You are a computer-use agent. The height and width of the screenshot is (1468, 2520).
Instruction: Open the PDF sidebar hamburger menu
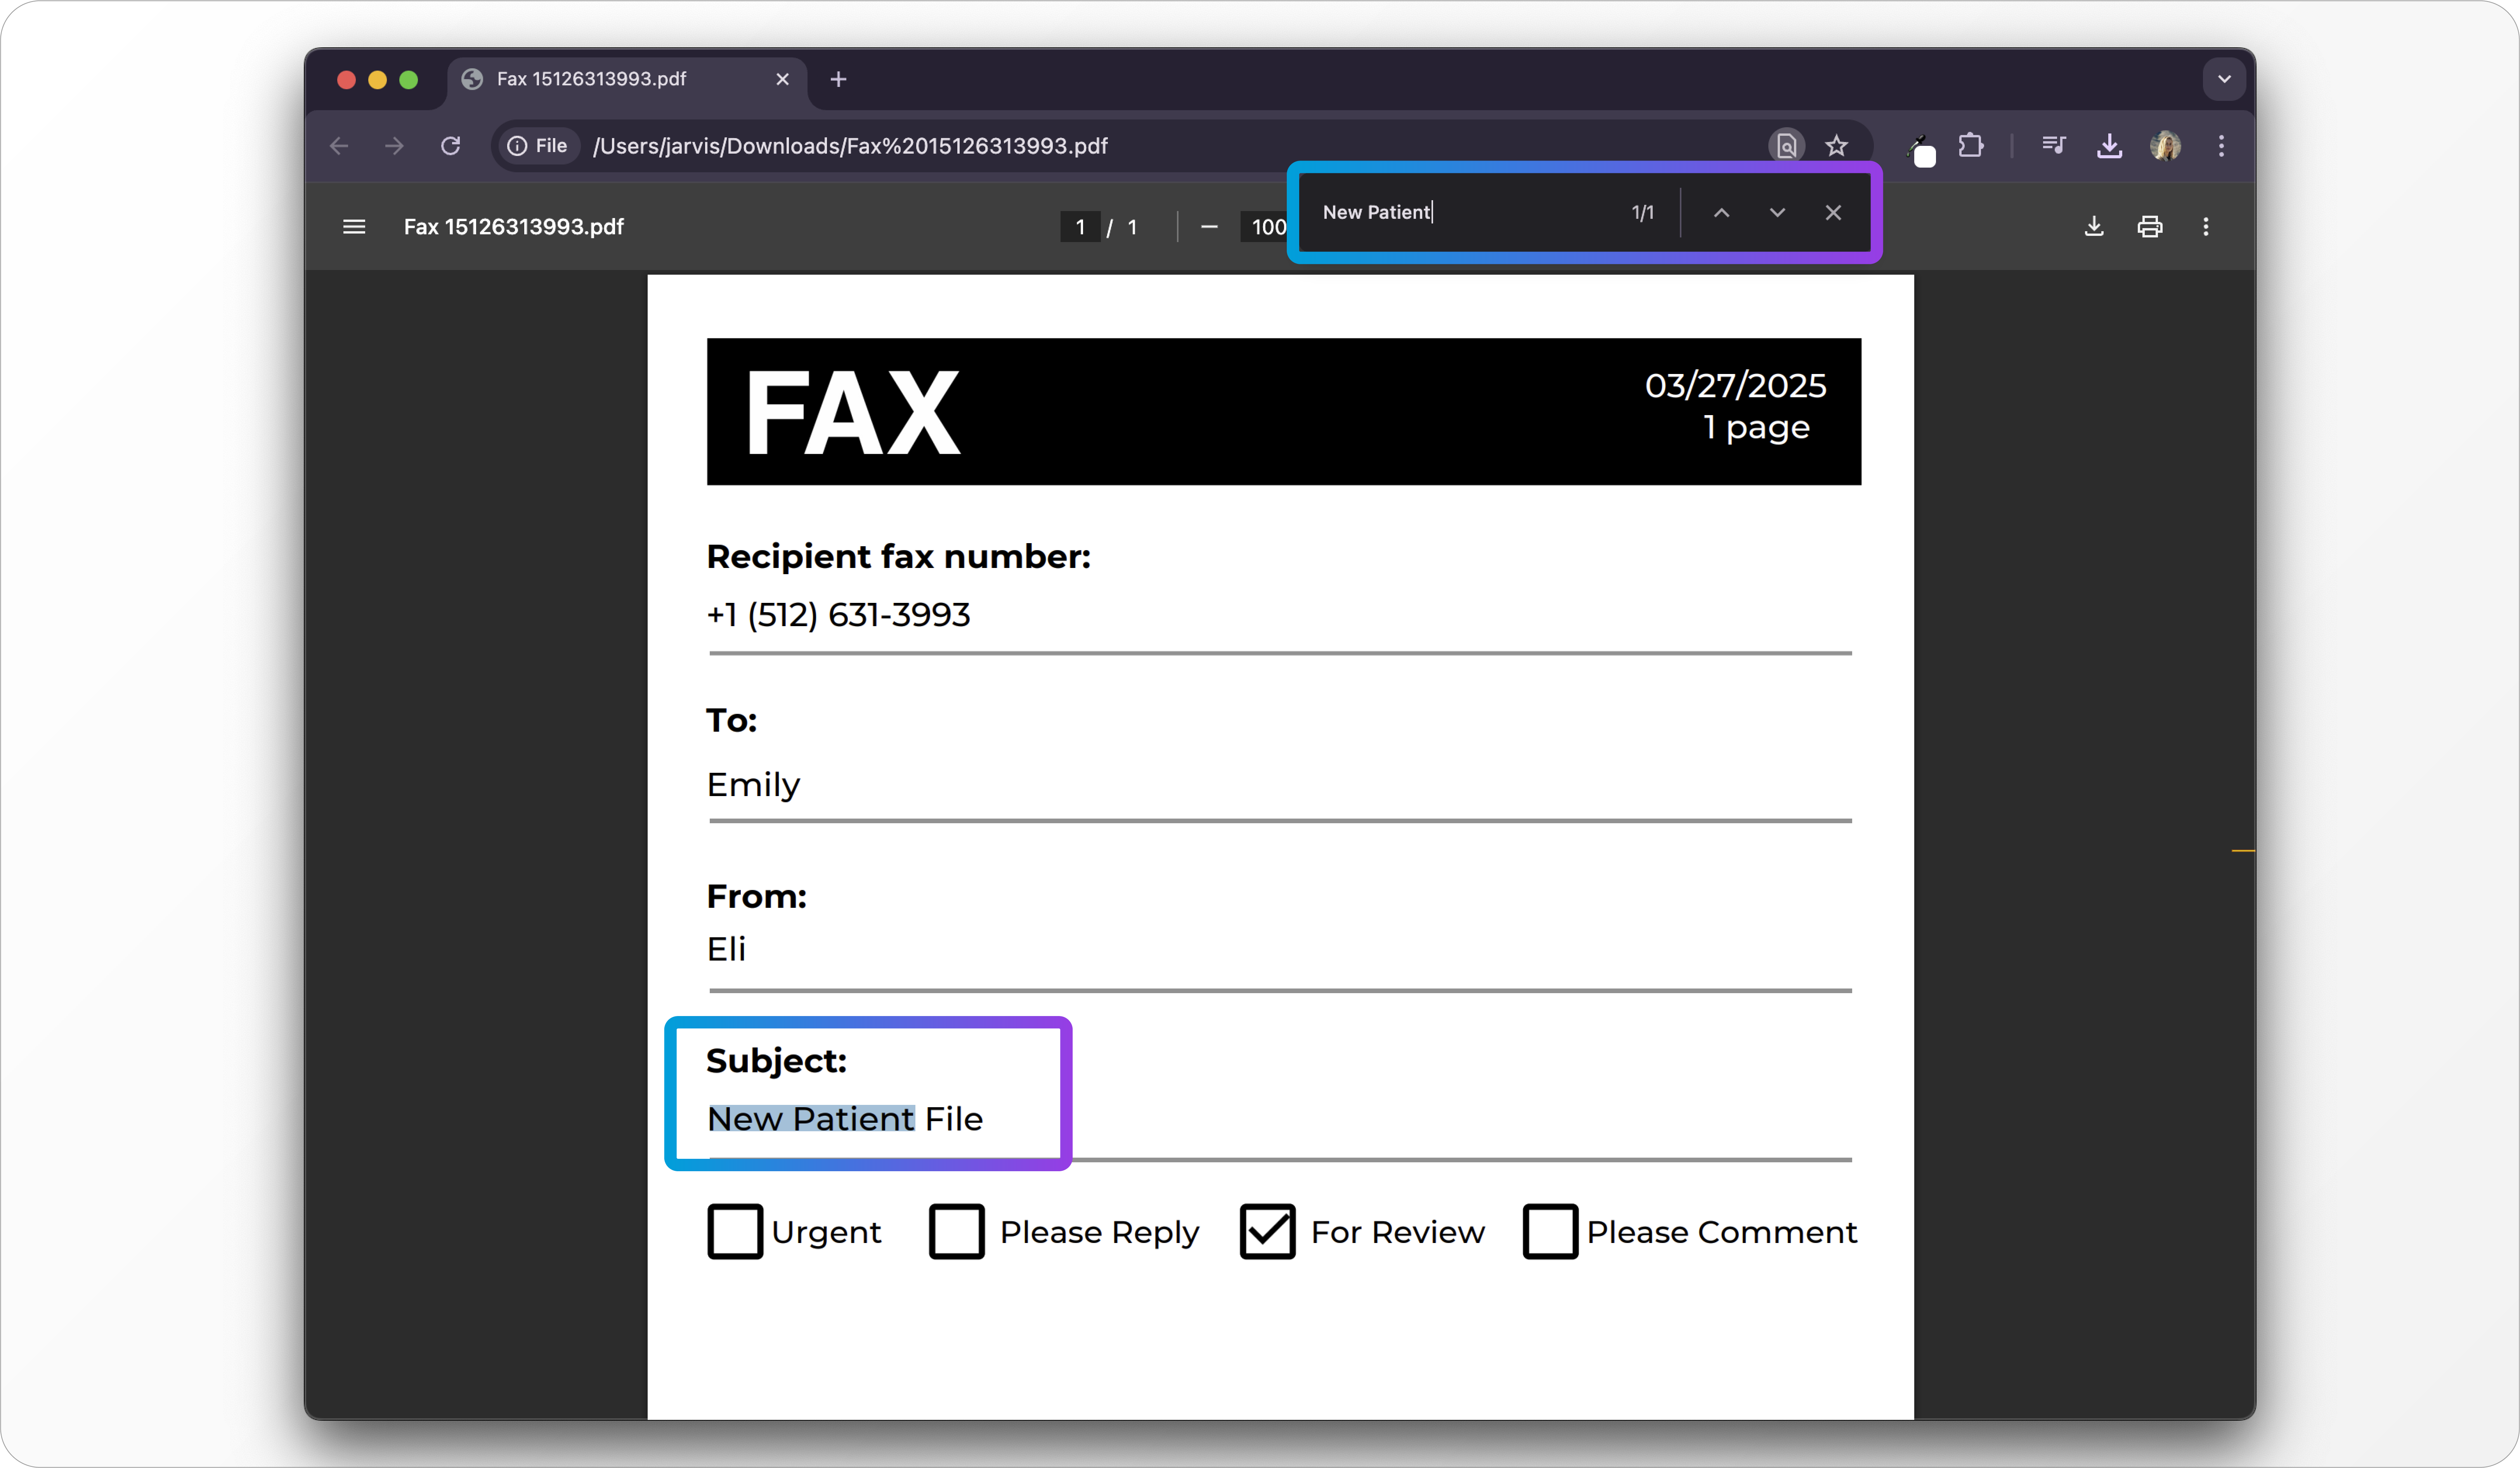click(354, 227)
